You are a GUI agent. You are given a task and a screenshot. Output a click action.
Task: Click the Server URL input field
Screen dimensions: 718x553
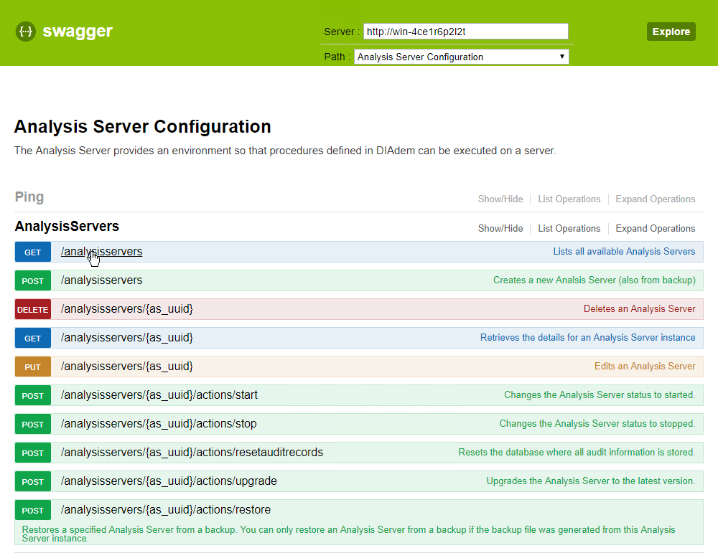[465, 32]
